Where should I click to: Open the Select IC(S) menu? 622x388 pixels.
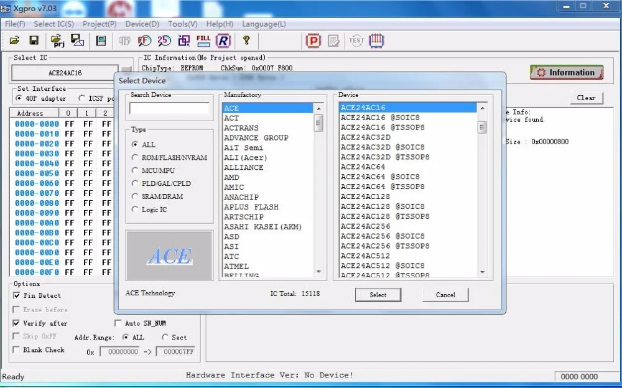54,24
